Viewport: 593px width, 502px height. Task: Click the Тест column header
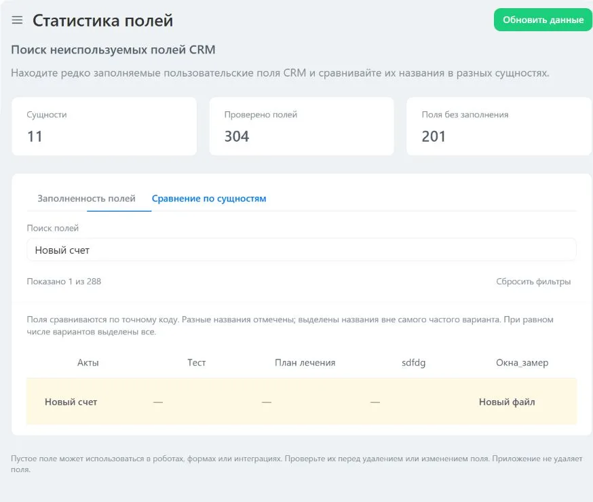[196, 362]
